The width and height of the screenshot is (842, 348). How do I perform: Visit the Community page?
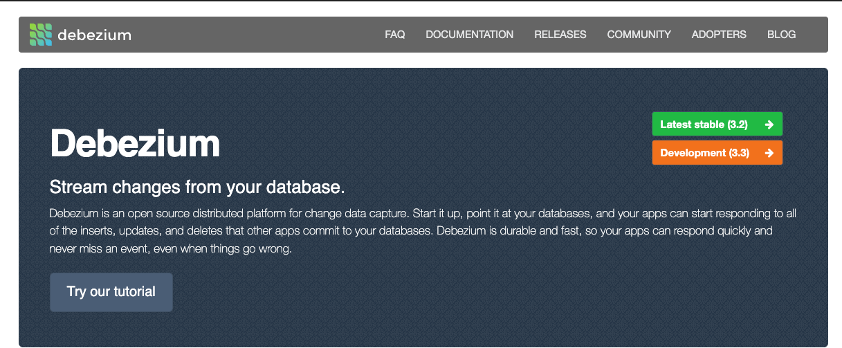click(x=639, y=35)
